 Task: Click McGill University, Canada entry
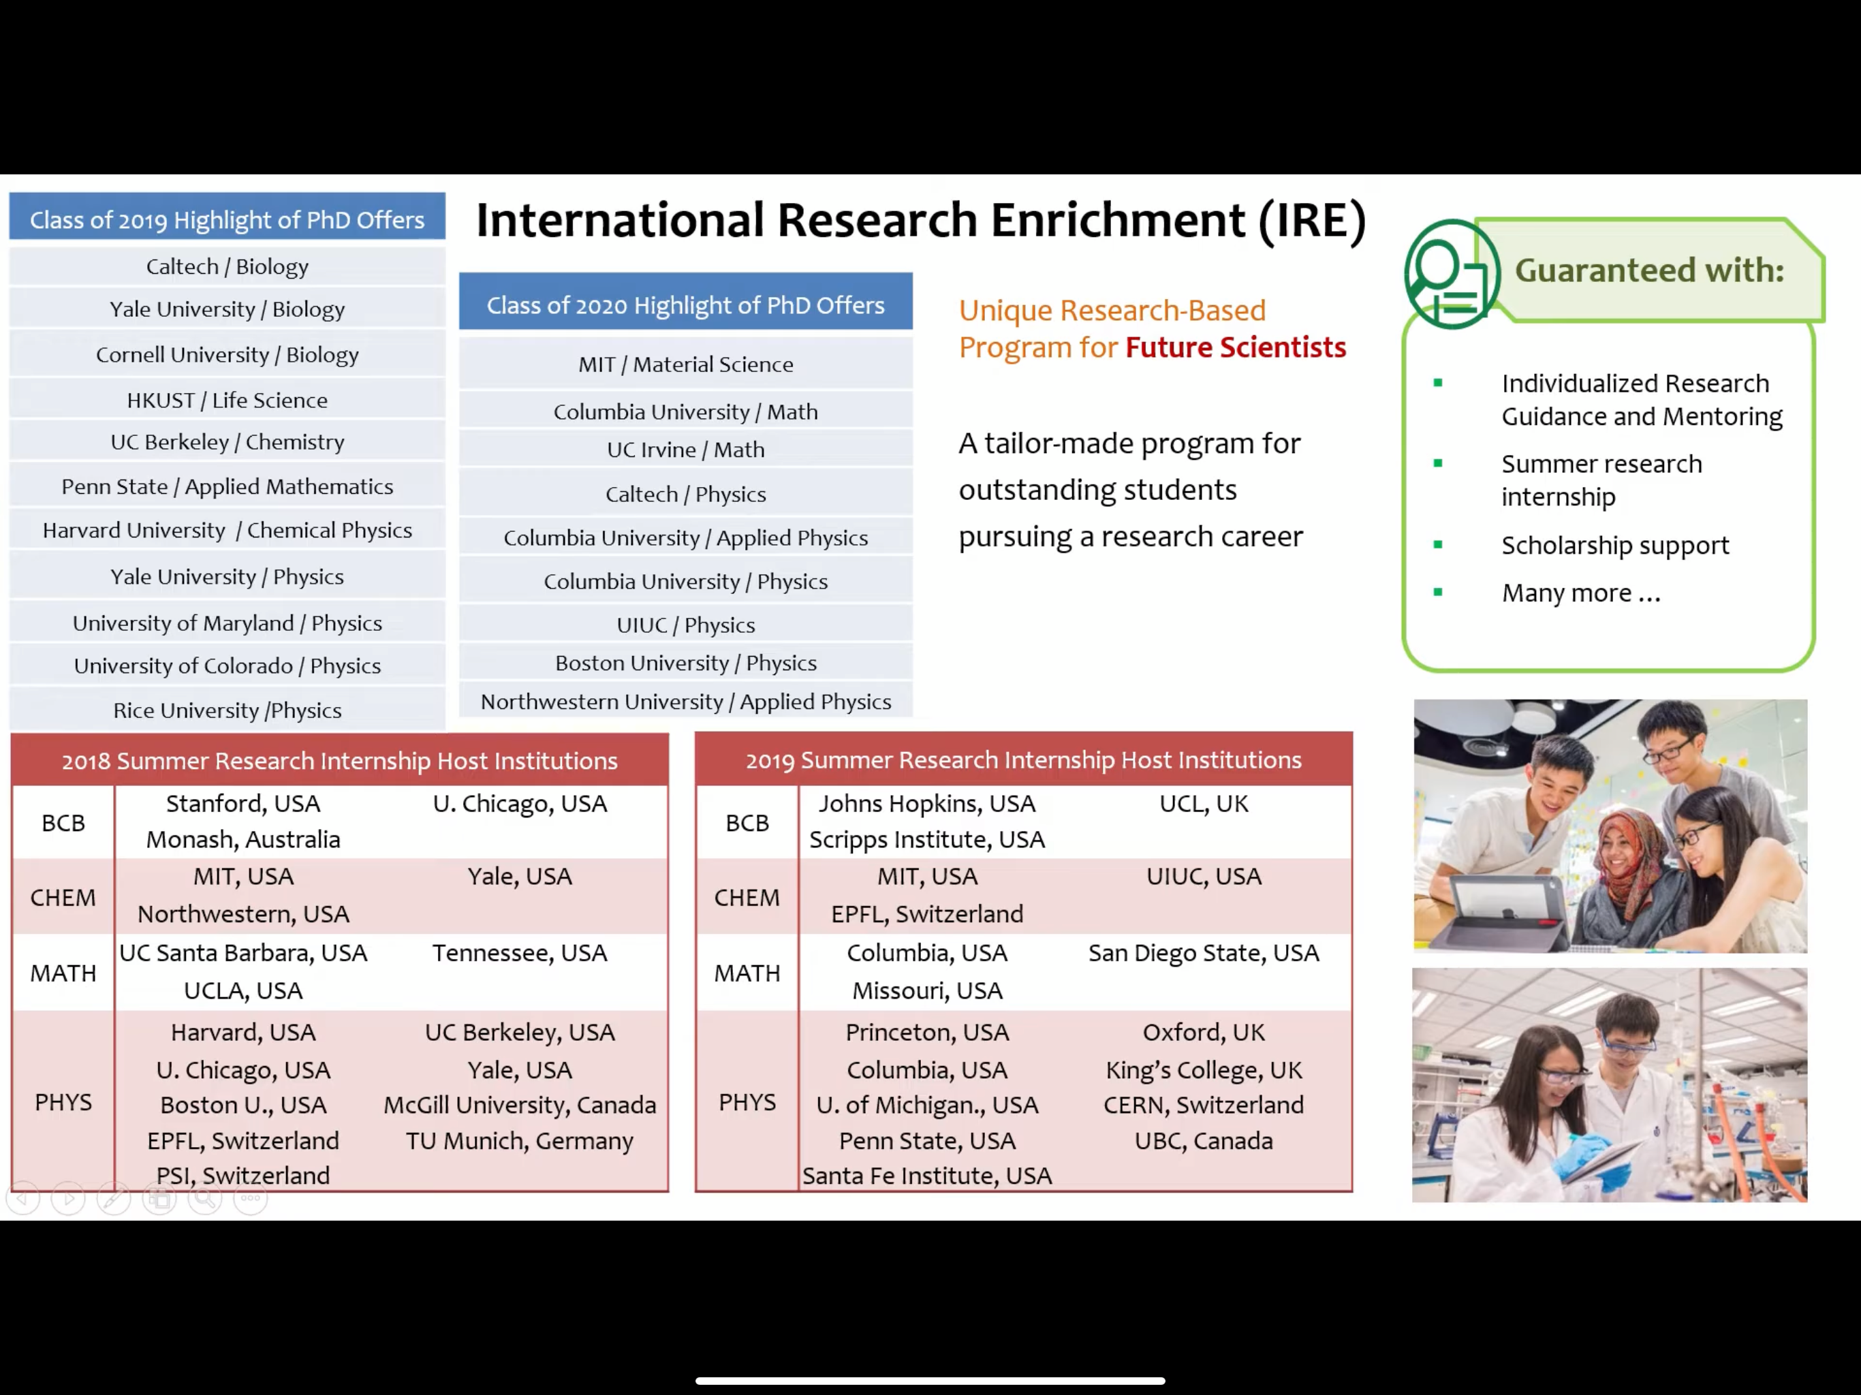[x=520, y=1105]
